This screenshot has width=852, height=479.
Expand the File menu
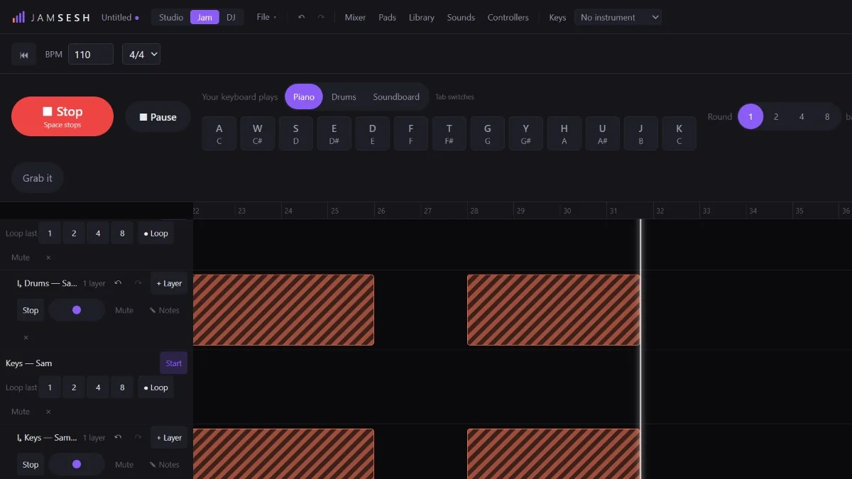pyautogui.click(x=266, y=17)
